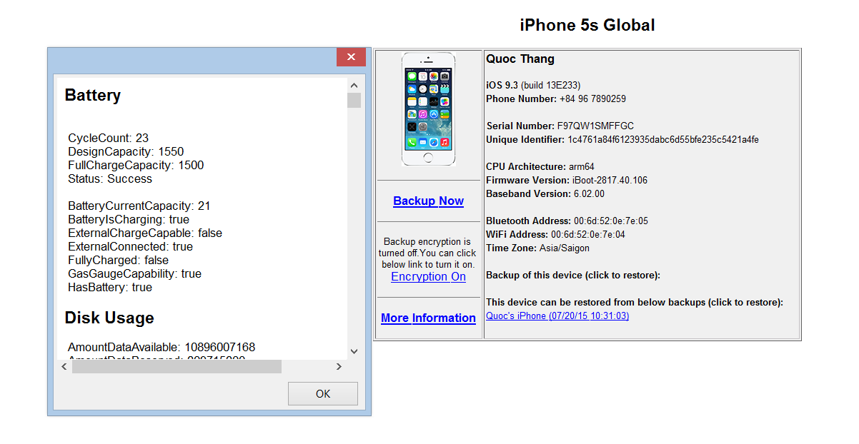
Task: Click the Backup Now link
Action: click(x=429, y=201)
